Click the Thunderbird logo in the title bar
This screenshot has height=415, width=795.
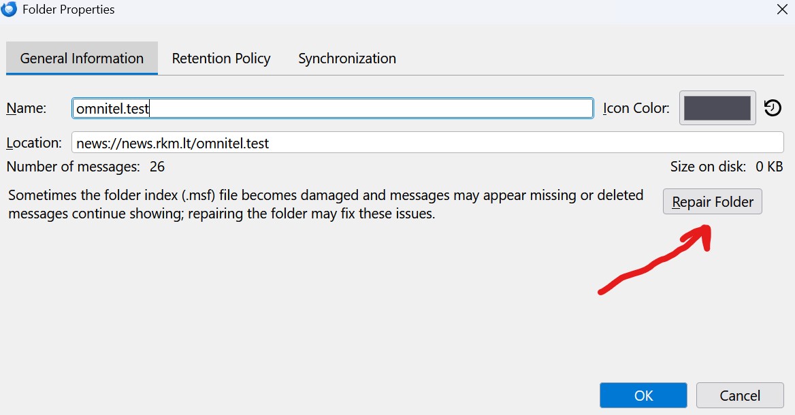click(x=9, y=9)
